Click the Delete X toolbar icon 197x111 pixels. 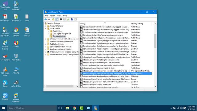[61, 19]
